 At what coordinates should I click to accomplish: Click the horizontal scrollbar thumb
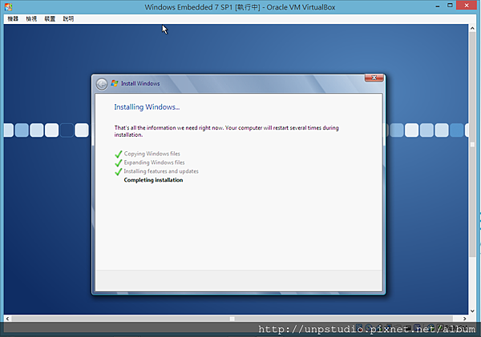click(232, 319)
